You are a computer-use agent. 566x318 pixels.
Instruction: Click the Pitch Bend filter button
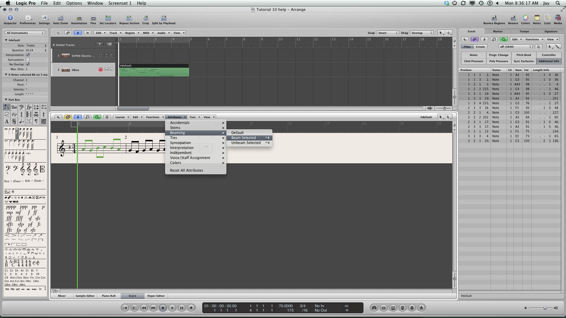click(x=524, y=55)
